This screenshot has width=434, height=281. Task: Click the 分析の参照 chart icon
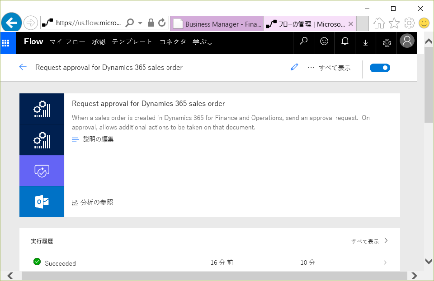[x=75, y=203]
